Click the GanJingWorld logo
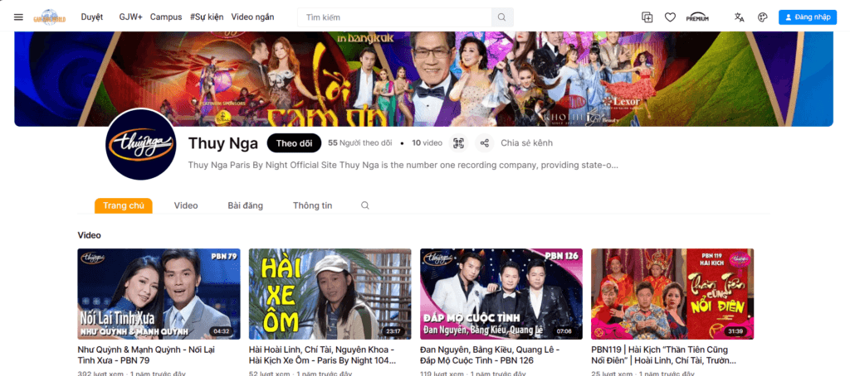 point(50,17)
